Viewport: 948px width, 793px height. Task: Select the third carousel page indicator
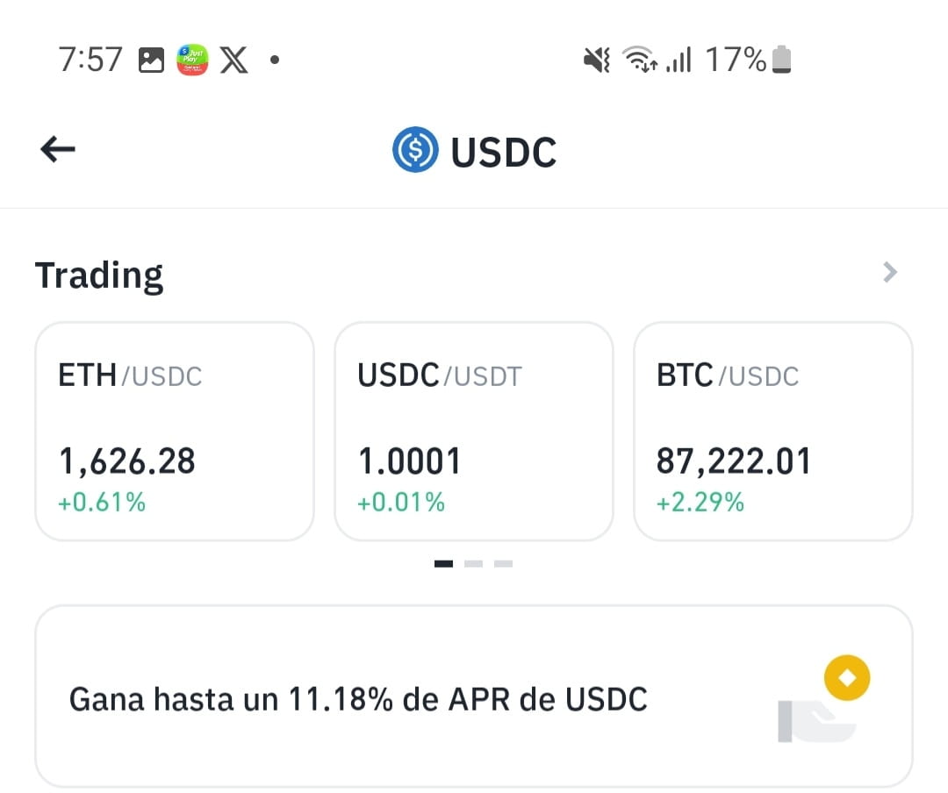click(x=503, y=564)
